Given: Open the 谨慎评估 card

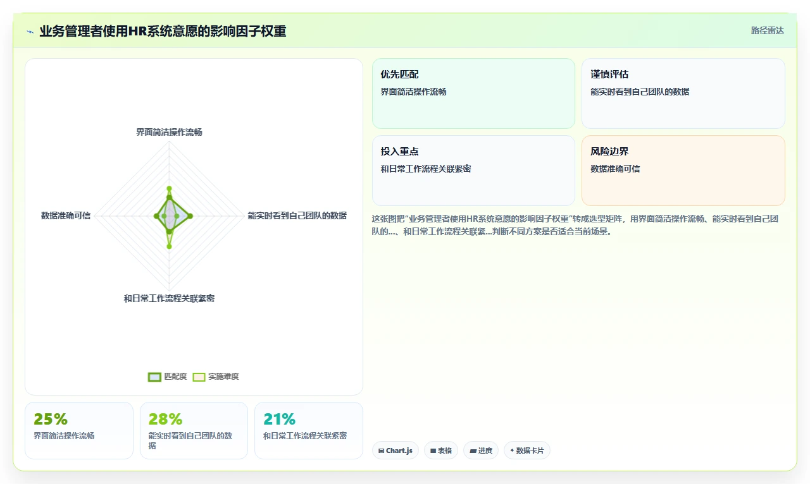Looking at the screenshot, I should [x=683, y=94].
